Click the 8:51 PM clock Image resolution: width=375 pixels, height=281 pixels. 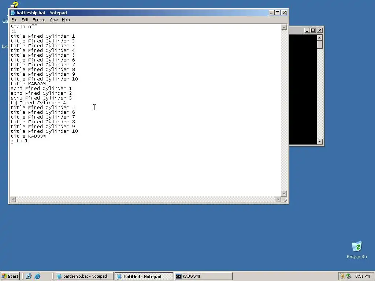[362, 276]
